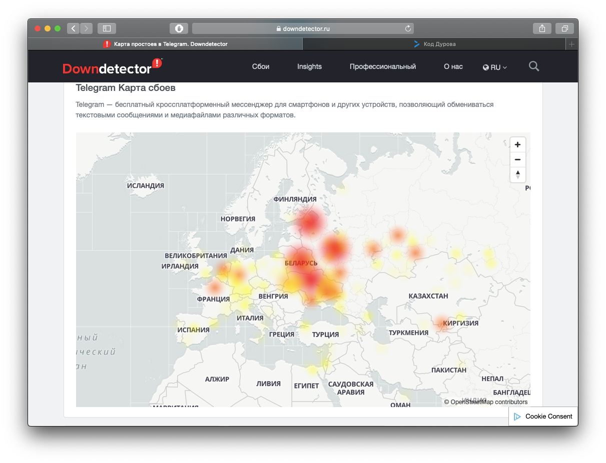This screenshot has width=606, height=463.
Task: Open the Insights menu item
Action: coord(309,66)
